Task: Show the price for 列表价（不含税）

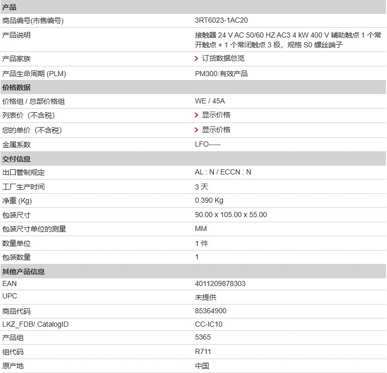Action: tap(216, 115)
